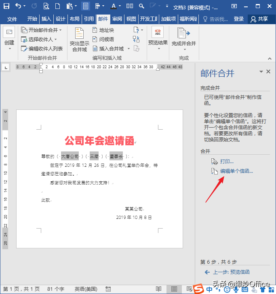Open the font color dropdown arrow
The height and width of the screenshot is (294, 276).
120,6
